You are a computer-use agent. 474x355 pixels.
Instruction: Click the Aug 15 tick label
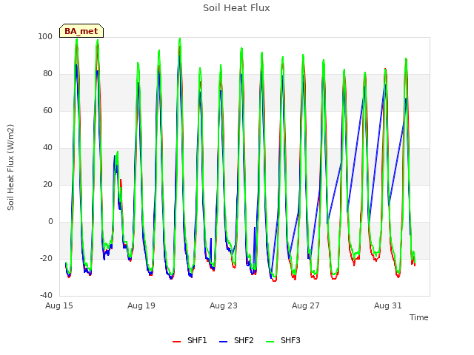coord(59,305)
